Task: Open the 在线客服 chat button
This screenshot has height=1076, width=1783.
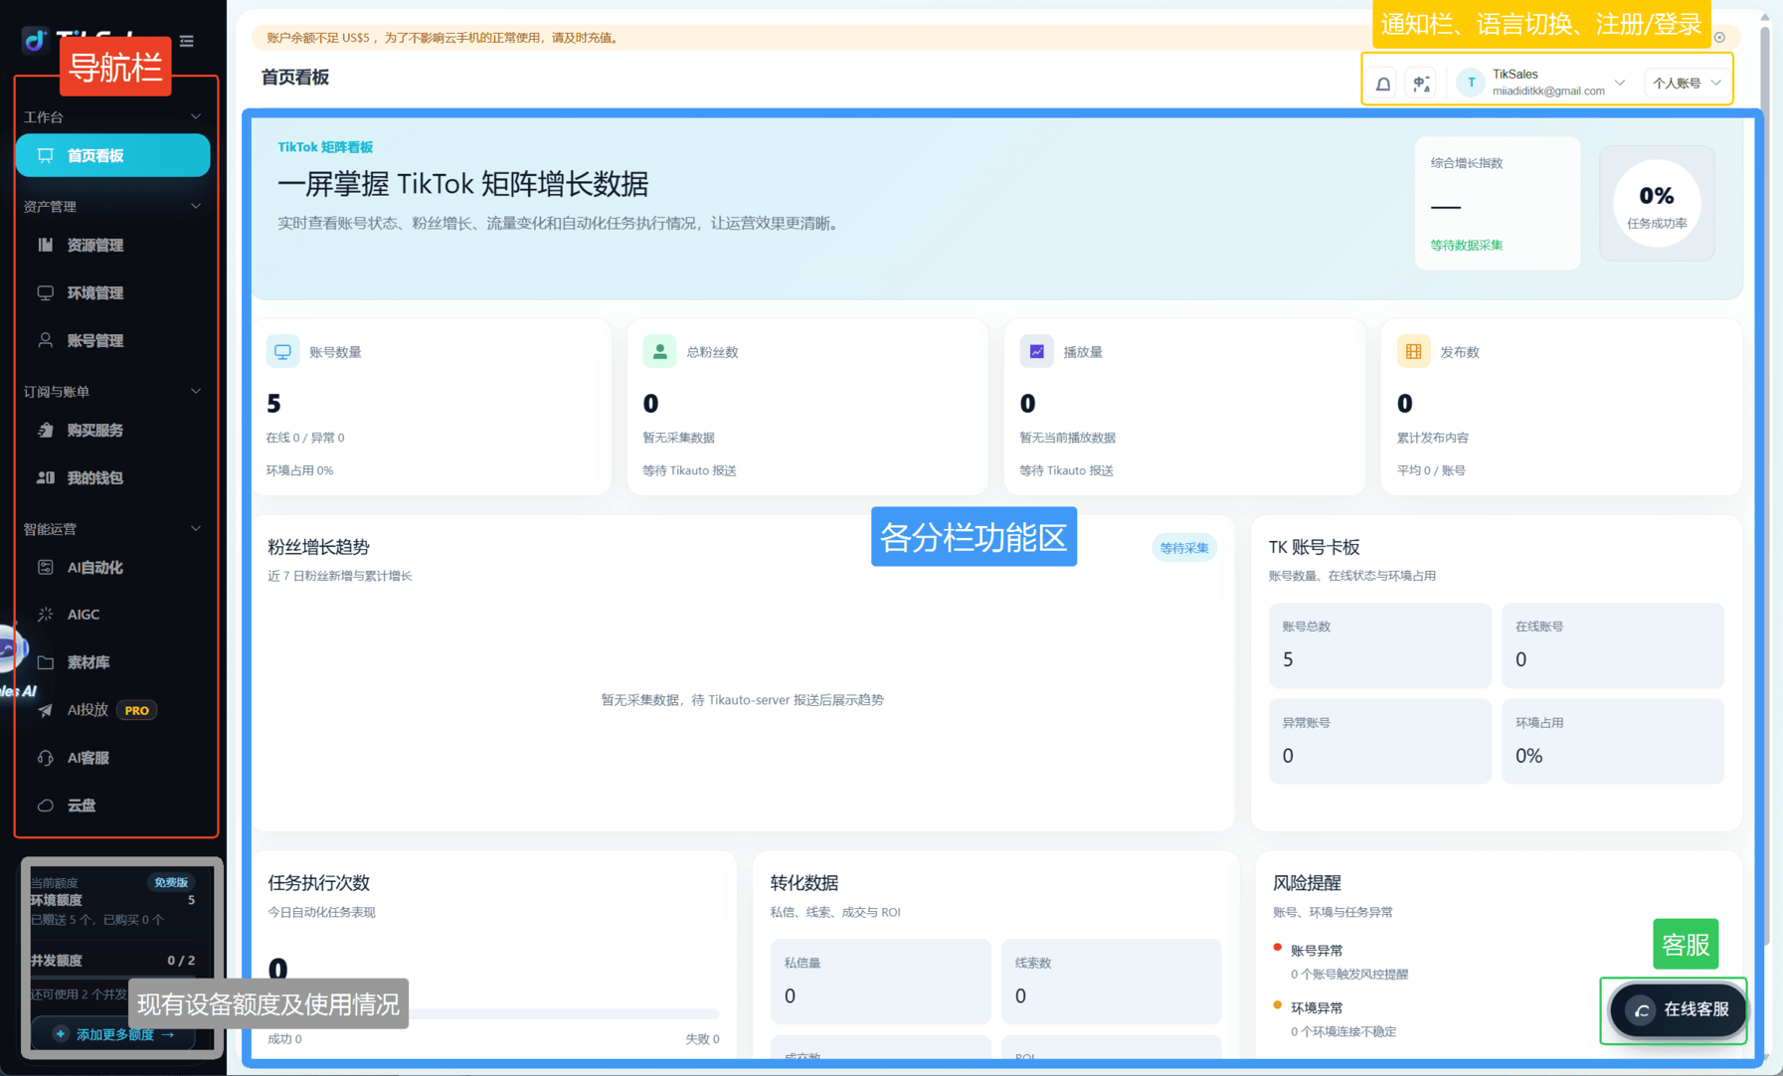Action: pyautogui.click(x=1677, y=1009)
